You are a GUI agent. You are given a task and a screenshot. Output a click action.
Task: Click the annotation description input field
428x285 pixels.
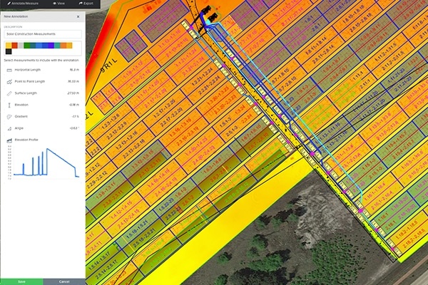pyautogui.click(x=43, y=34)
